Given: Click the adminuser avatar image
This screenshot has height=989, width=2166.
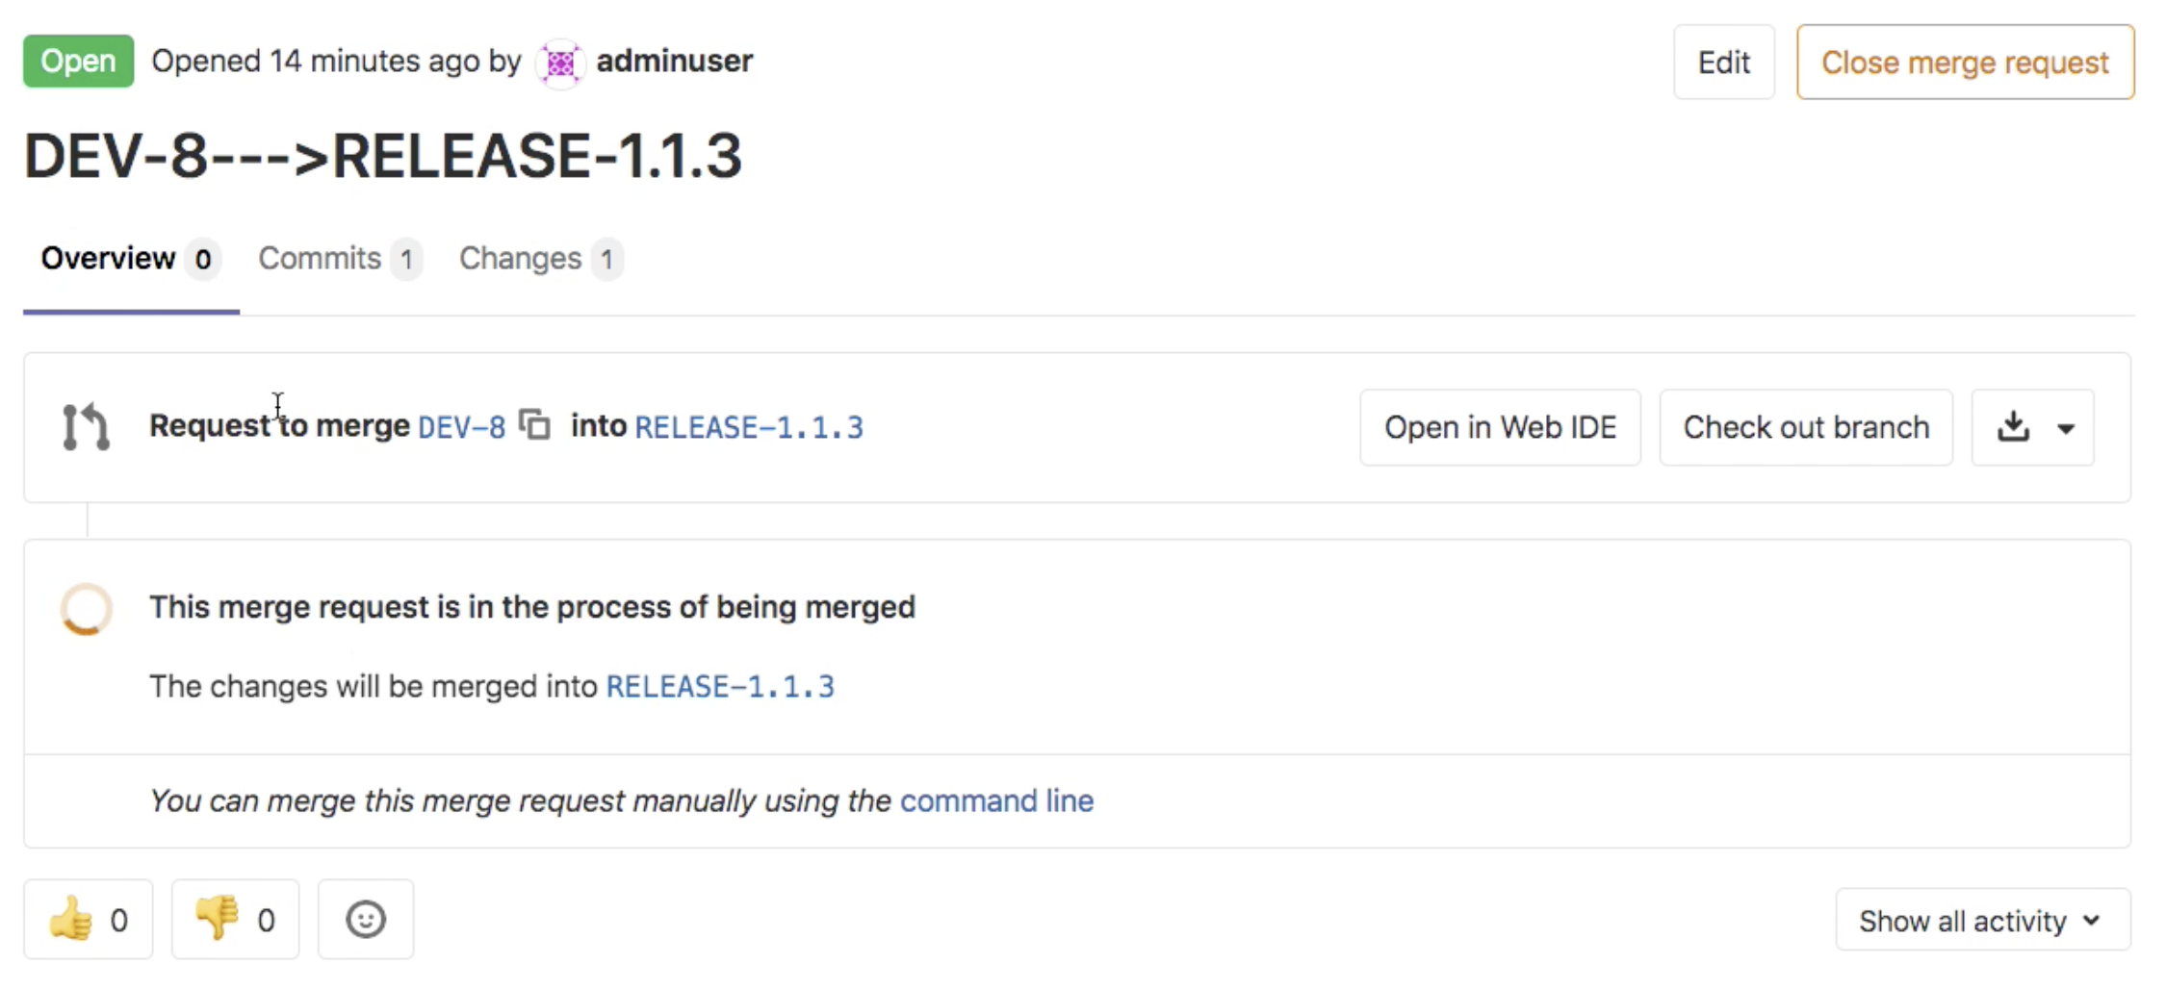Looking at the screenshot, I should [x=560, y=63].
